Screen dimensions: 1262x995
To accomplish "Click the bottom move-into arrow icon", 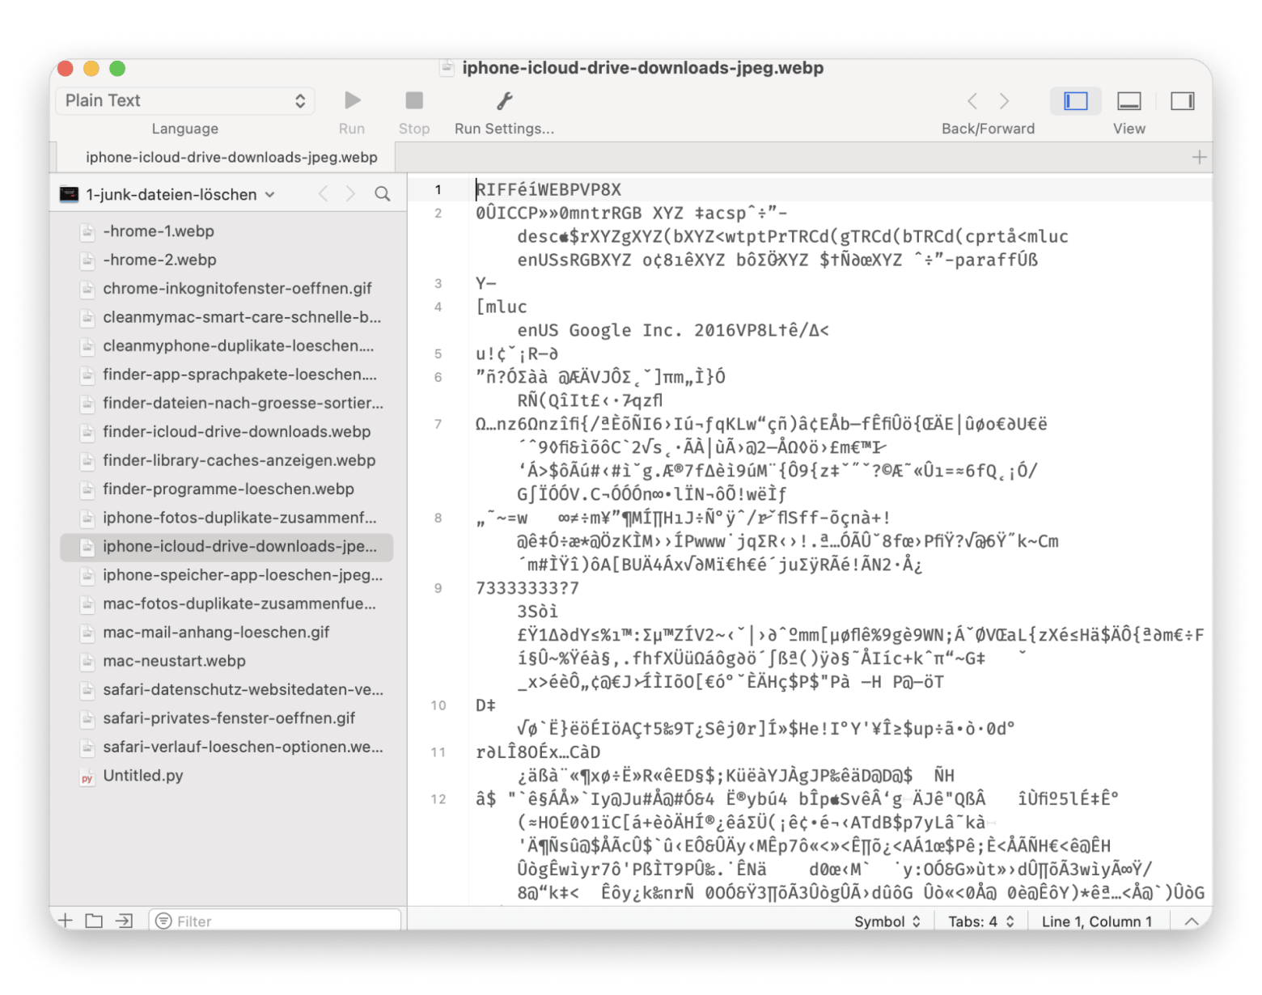I will coord(124,921).
